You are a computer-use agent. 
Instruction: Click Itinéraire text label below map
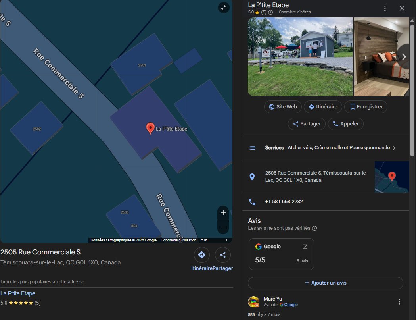[201, 268]
